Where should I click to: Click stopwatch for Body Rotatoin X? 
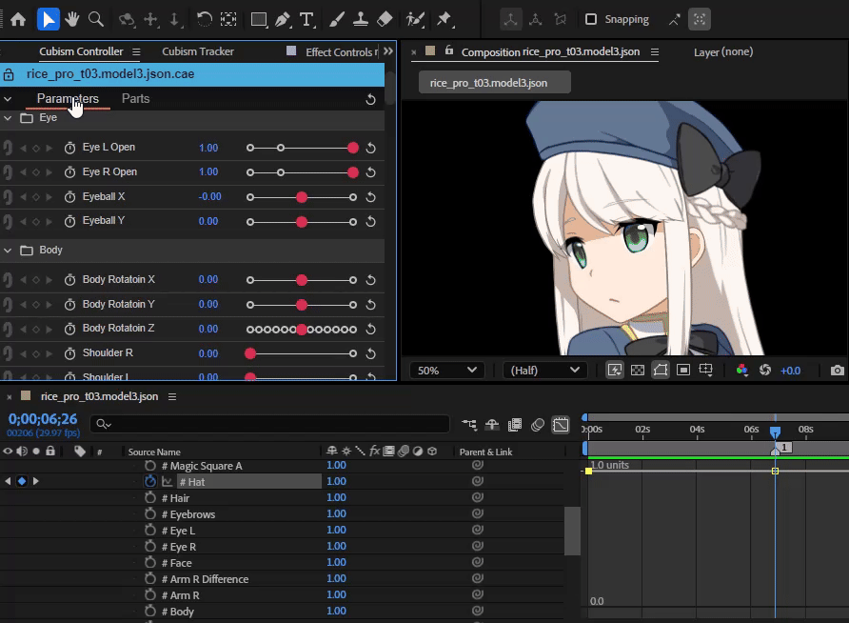tap(69, 280)
